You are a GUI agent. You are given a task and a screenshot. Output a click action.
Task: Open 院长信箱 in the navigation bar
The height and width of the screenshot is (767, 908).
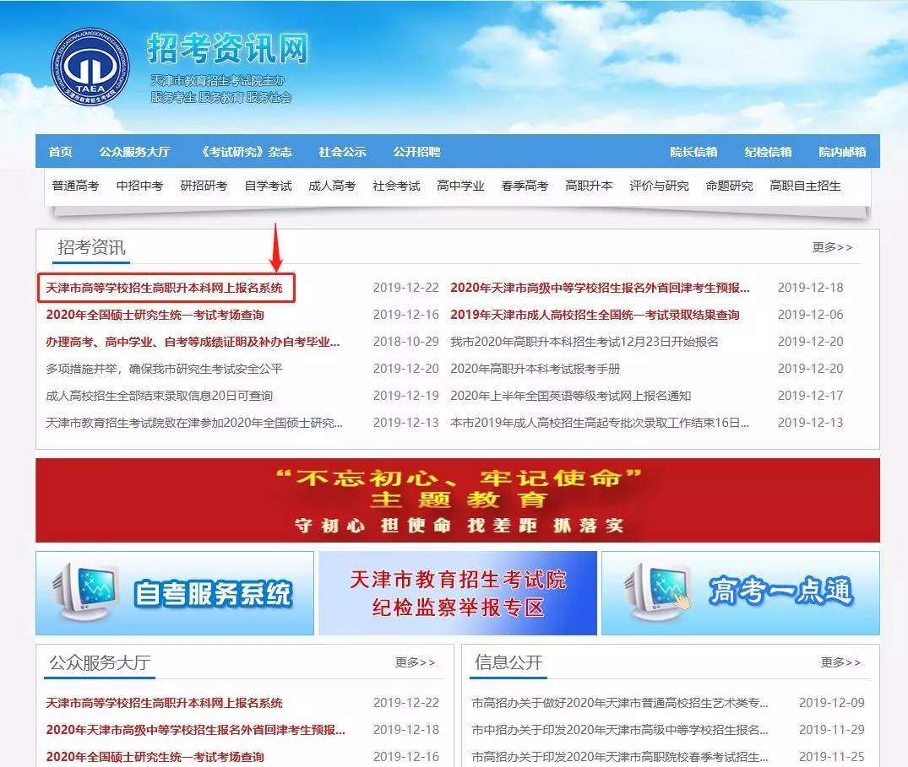pos(693,152)
